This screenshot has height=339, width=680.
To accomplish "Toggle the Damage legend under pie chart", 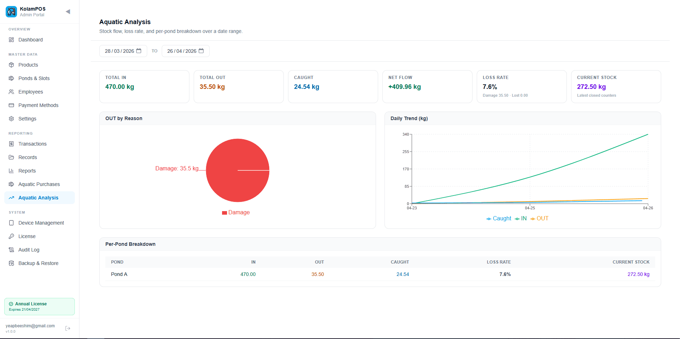I will [x=236, y=213].
